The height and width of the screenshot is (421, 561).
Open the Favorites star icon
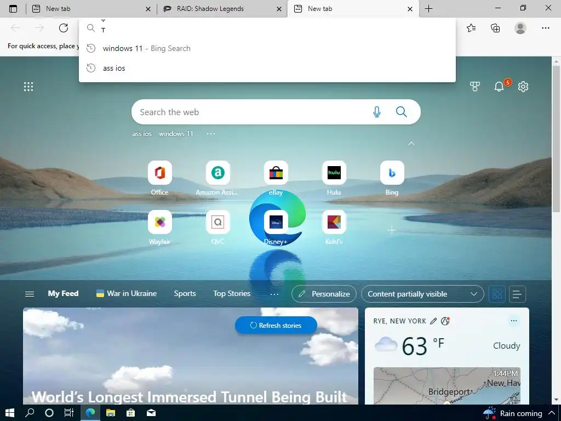pyautogui.click(x=471, y=28)
